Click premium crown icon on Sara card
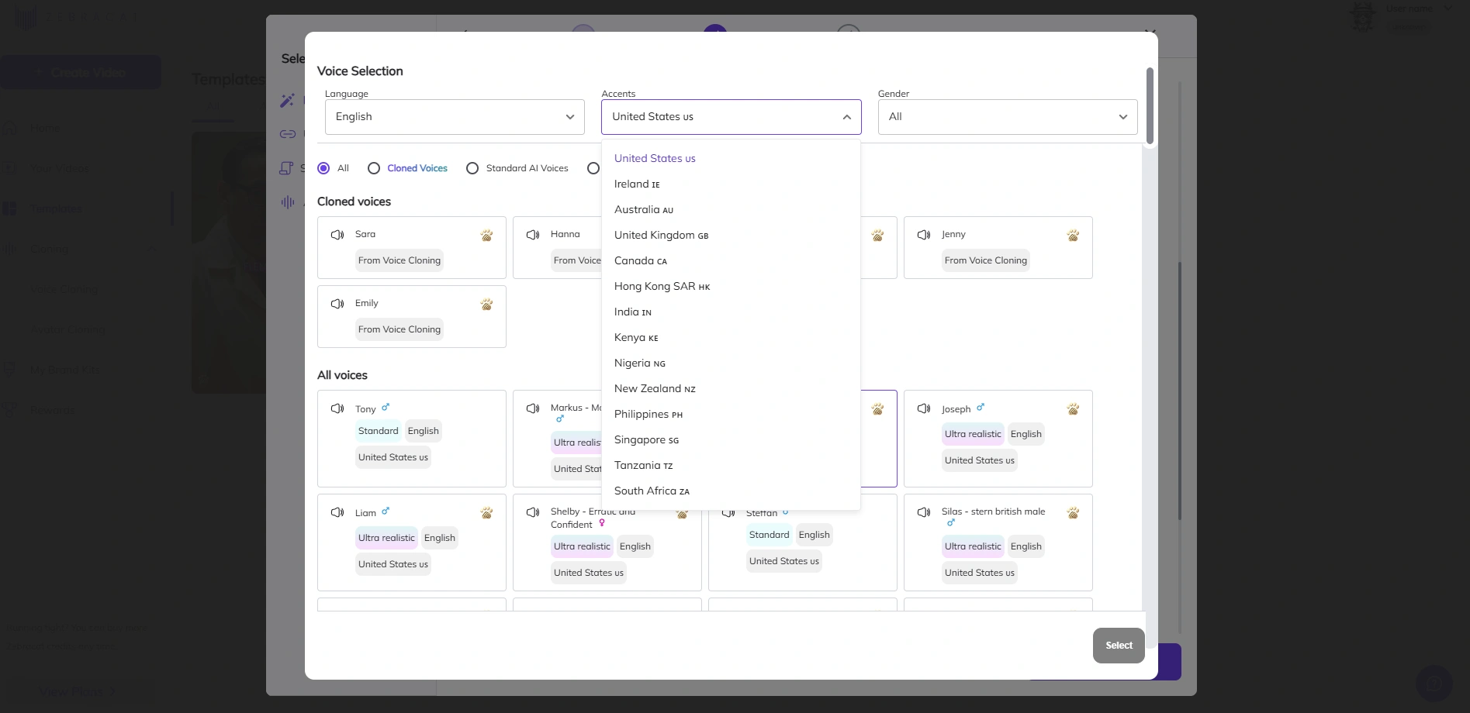Screen dimensions: 1470x713 tap(486, 236)
